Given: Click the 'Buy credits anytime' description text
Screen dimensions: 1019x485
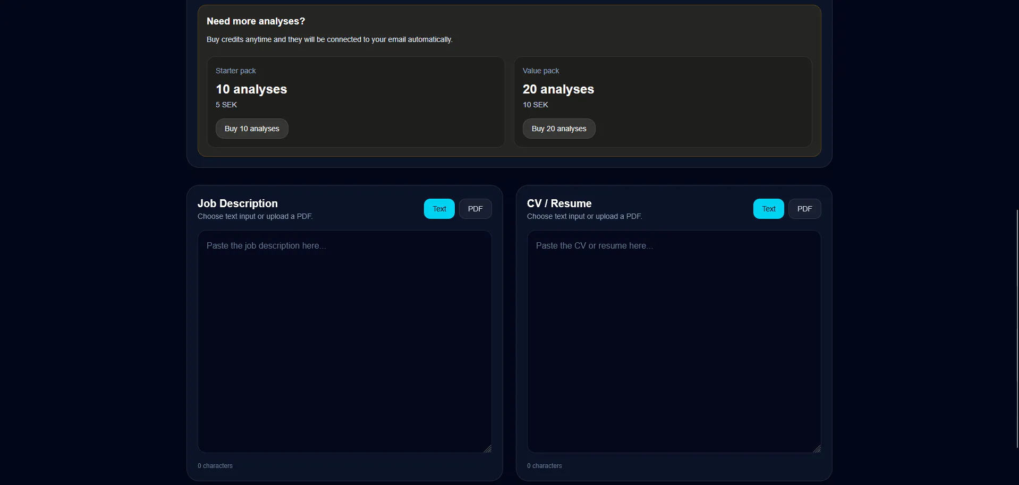Looking at the screenshot, I should tap(329, 39).
